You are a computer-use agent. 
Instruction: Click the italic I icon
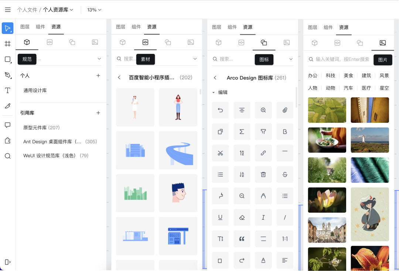(x=263, y=218)
